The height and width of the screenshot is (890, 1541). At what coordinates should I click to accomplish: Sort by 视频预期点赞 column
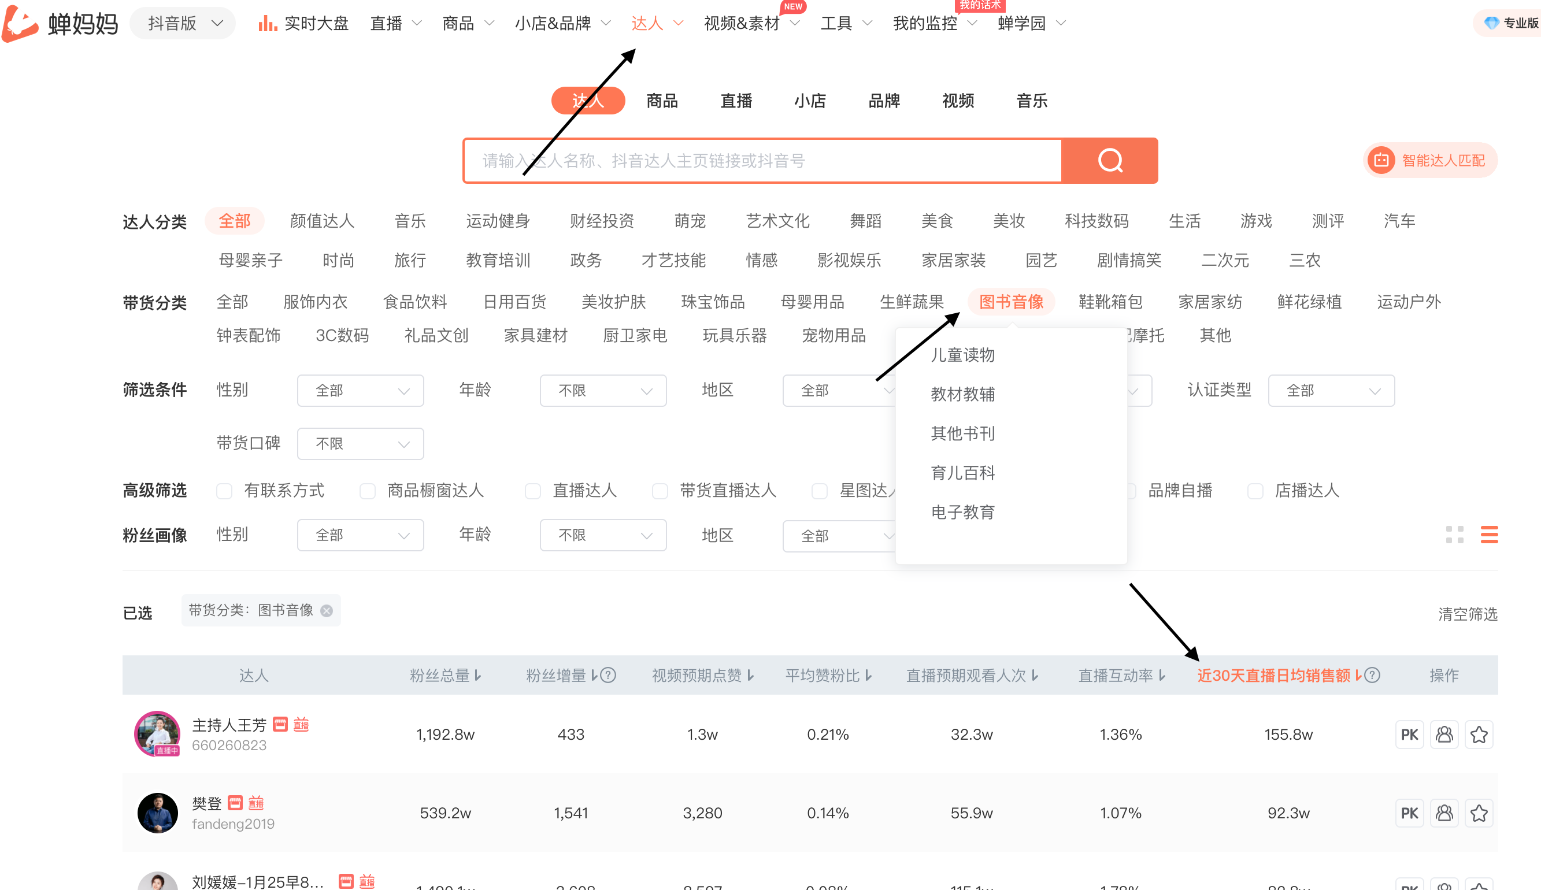703,676
